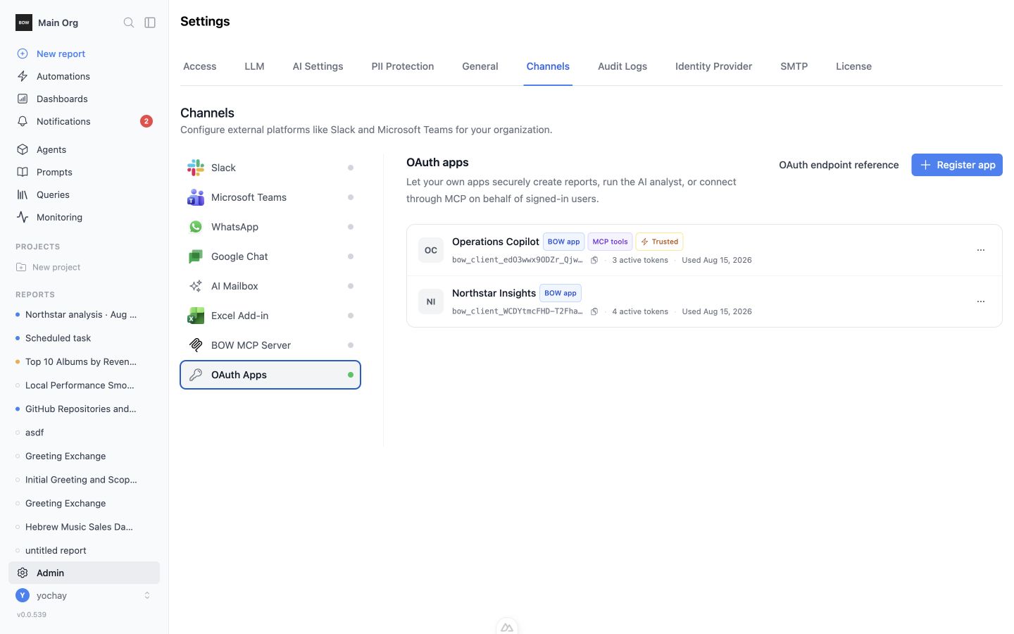The width and height of the screenshot is (1014, 634).
Task: Switch to the SMTP tab
Action: click(794, 66)
